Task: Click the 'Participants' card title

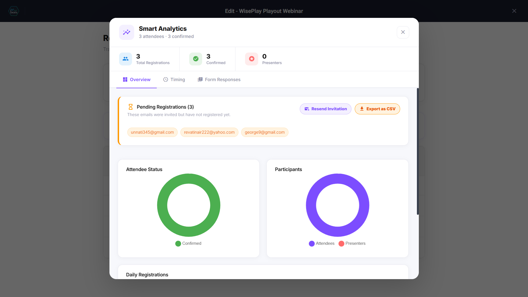Action: click(x=288, y=169)
